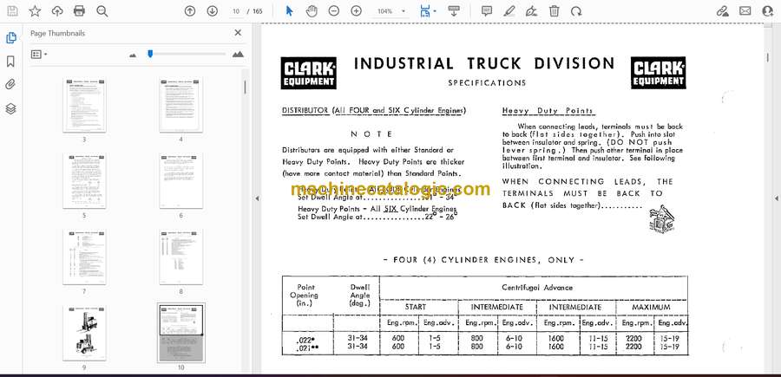
Task: Edit the current page number field
Action: tap(236, 11)
